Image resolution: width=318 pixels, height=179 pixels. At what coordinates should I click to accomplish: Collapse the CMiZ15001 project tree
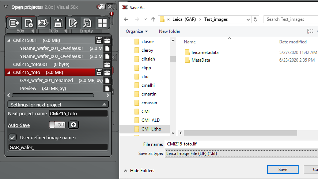pos(9,40)
